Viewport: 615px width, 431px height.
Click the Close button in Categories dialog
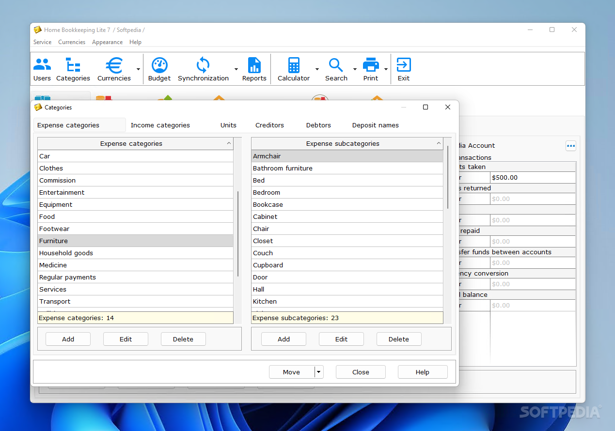click(361, 372)
